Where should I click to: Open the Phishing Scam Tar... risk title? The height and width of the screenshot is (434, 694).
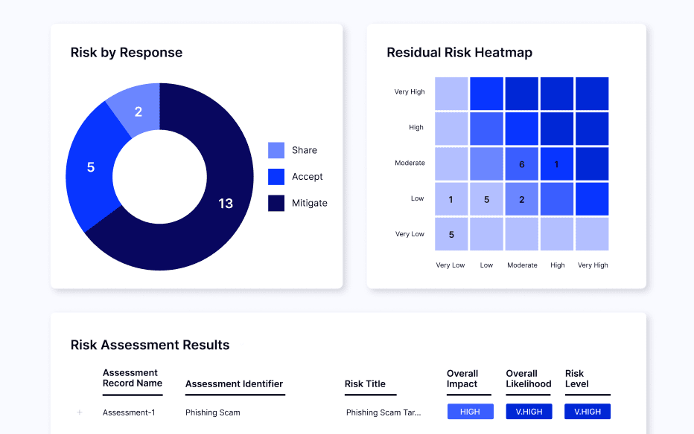pyautogui.click(x=383, y=412)
